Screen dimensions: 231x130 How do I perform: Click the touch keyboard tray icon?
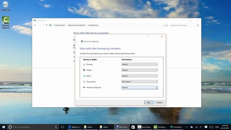[211, 127]
